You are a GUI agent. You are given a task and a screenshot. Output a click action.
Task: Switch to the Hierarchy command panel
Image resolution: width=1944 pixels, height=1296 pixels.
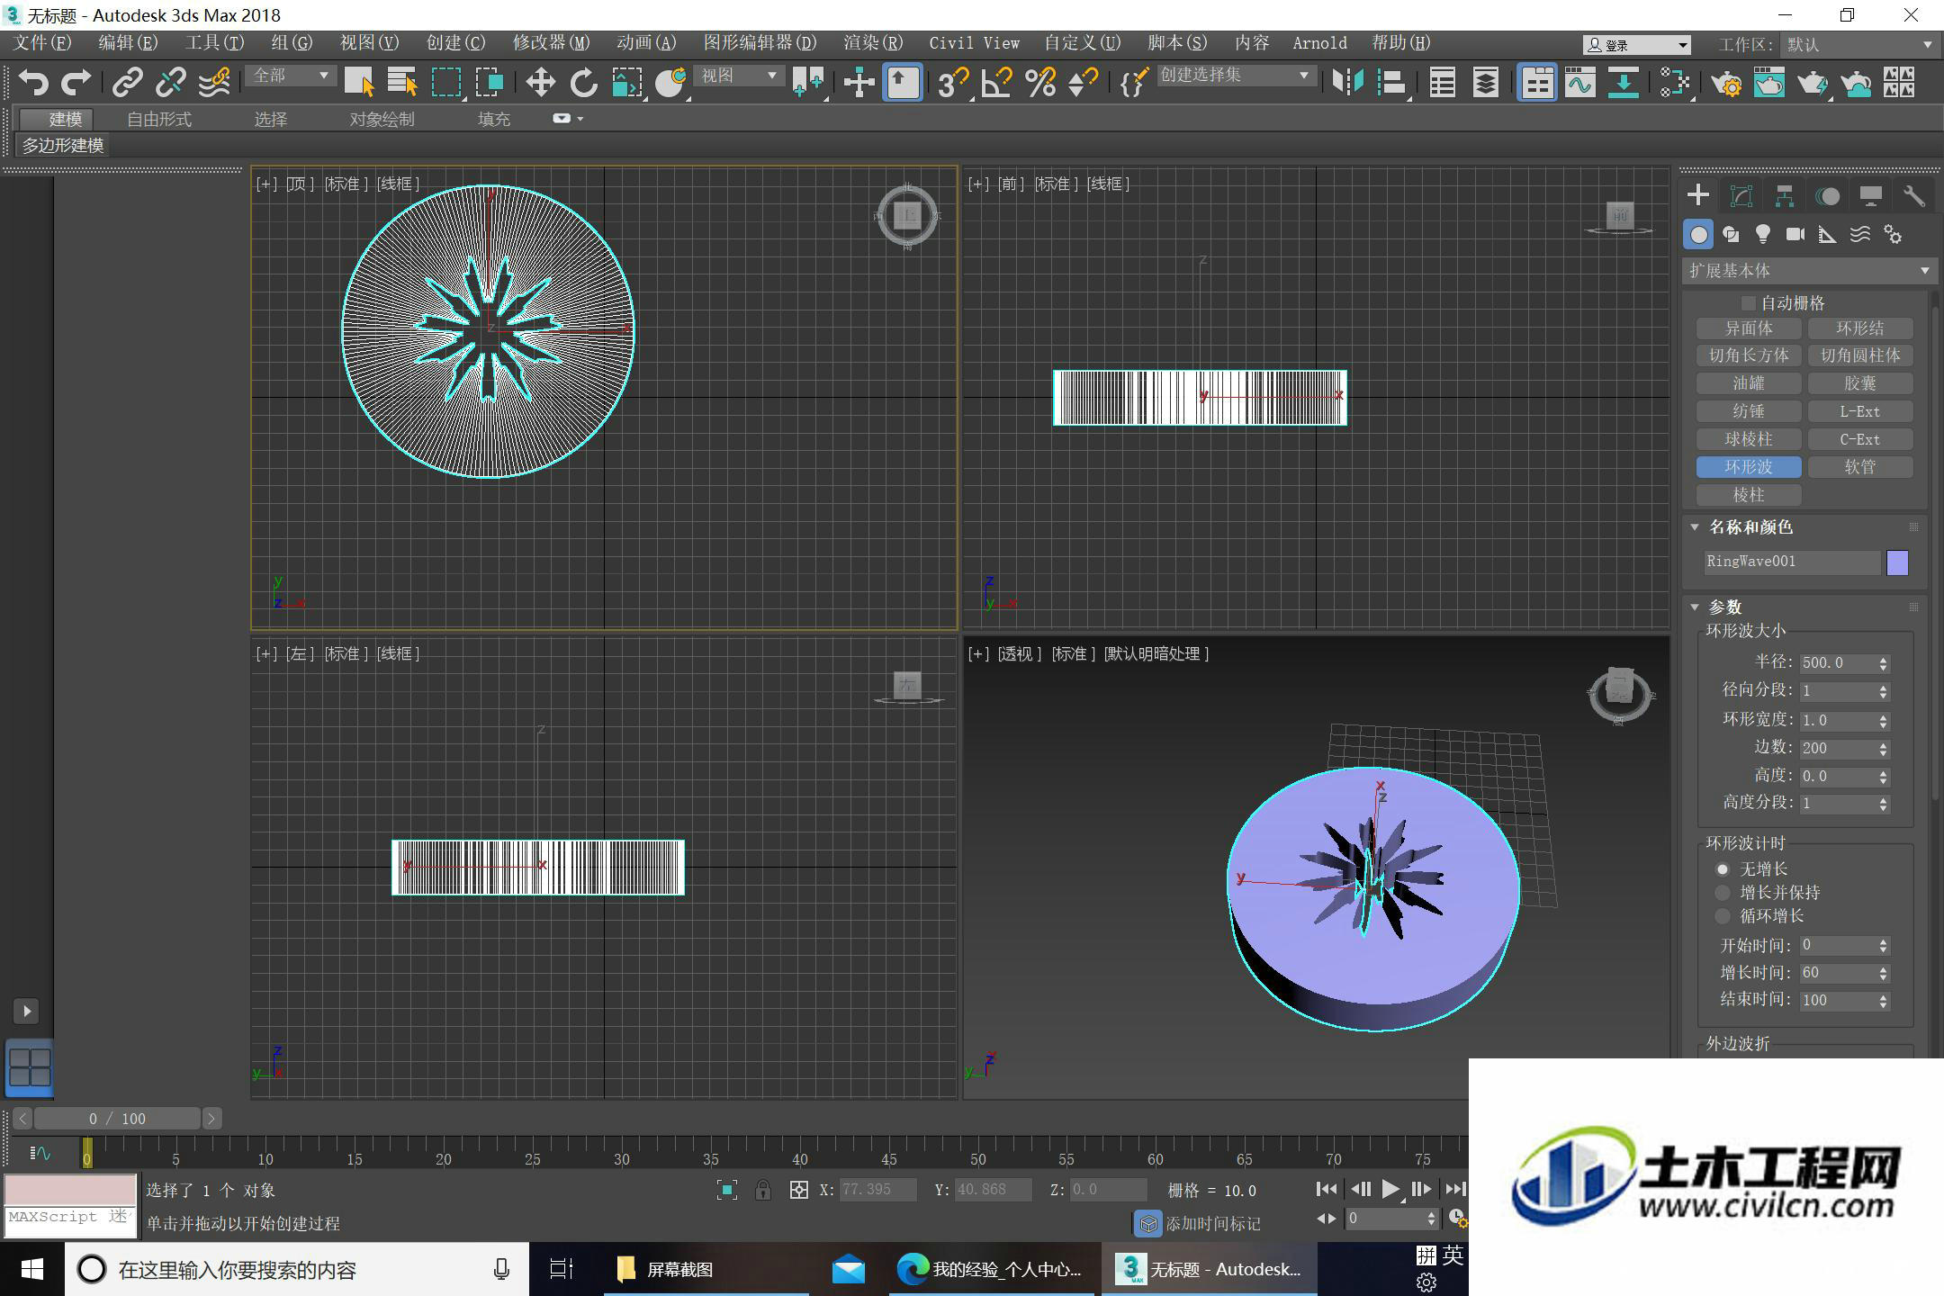click(x=1784, y=195)
